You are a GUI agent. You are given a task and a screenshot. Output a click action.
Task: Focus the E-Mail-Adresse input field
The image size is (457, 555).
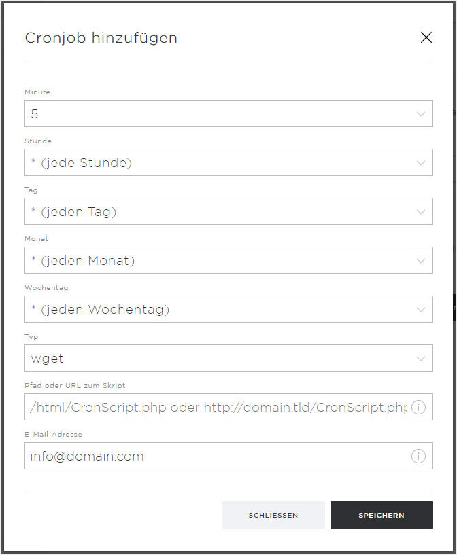(228, 456)
